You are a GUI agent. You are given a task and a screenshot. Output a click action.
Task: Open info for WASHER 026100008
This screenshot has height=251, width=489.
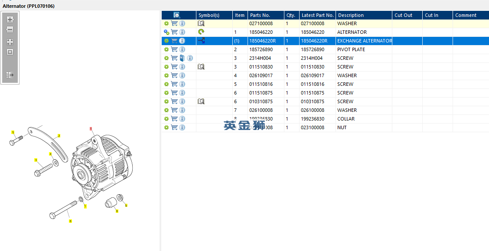pyautogui.click(x=182, y=110)
